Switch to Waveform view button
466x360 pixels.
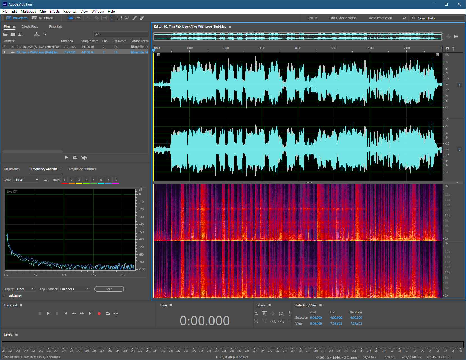[x=17, y=18]
